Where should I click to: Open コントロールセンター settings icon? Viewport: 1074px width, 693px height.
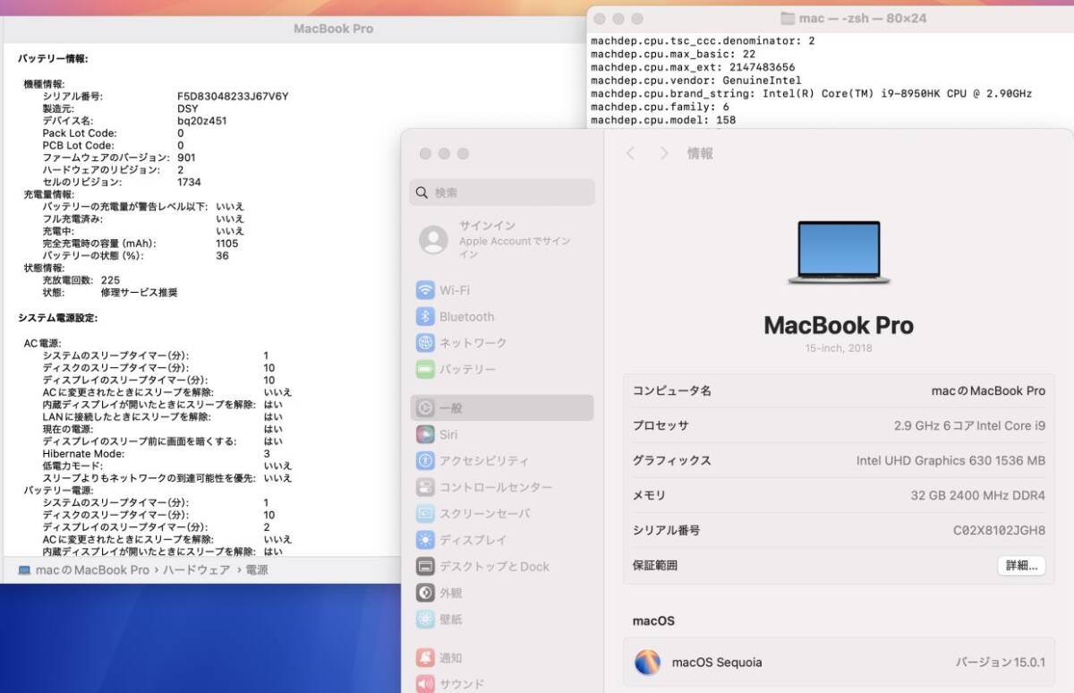point(426,487)
